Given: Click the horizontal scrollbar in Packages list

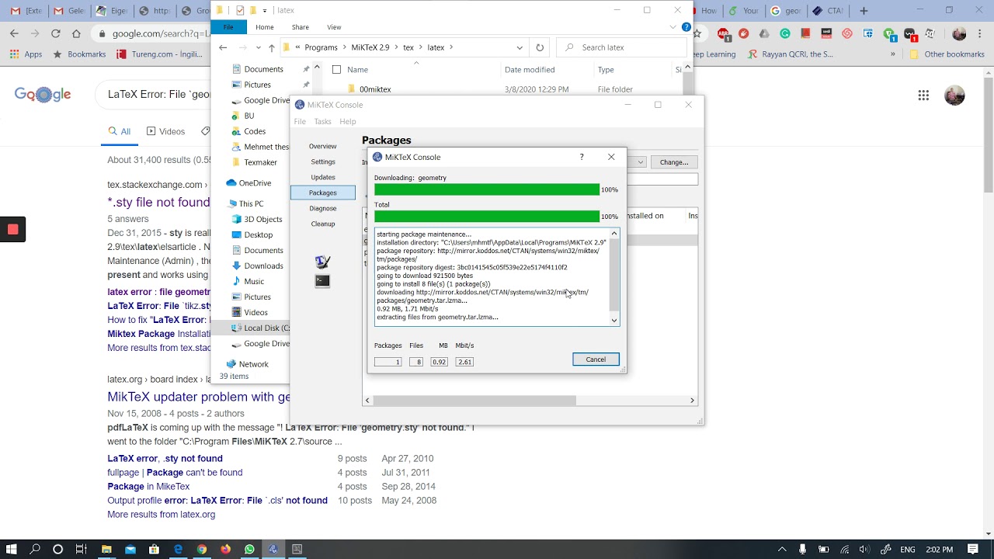Looking at the screenshot, I should [x=474, y=401].
